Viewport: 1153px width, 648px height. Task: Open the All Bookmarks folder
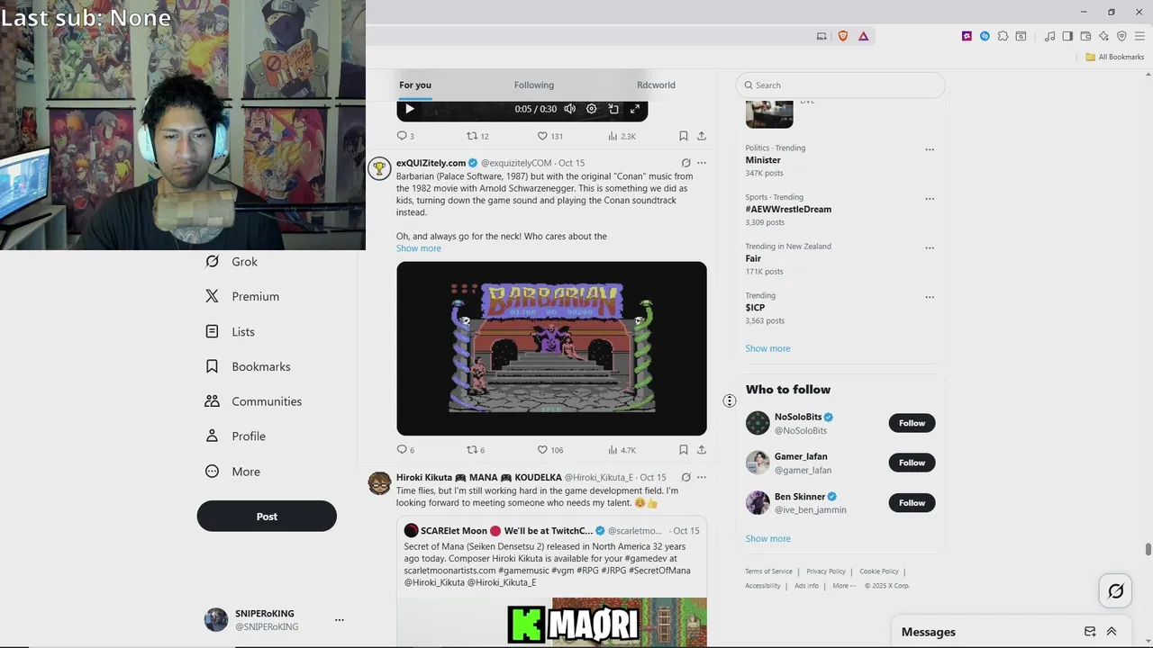click(x=1114, y=57)
